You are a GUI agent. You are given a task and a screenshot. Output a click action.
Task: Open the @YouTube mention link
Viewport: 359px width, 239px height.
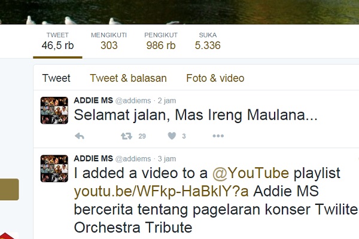(251, 173)
